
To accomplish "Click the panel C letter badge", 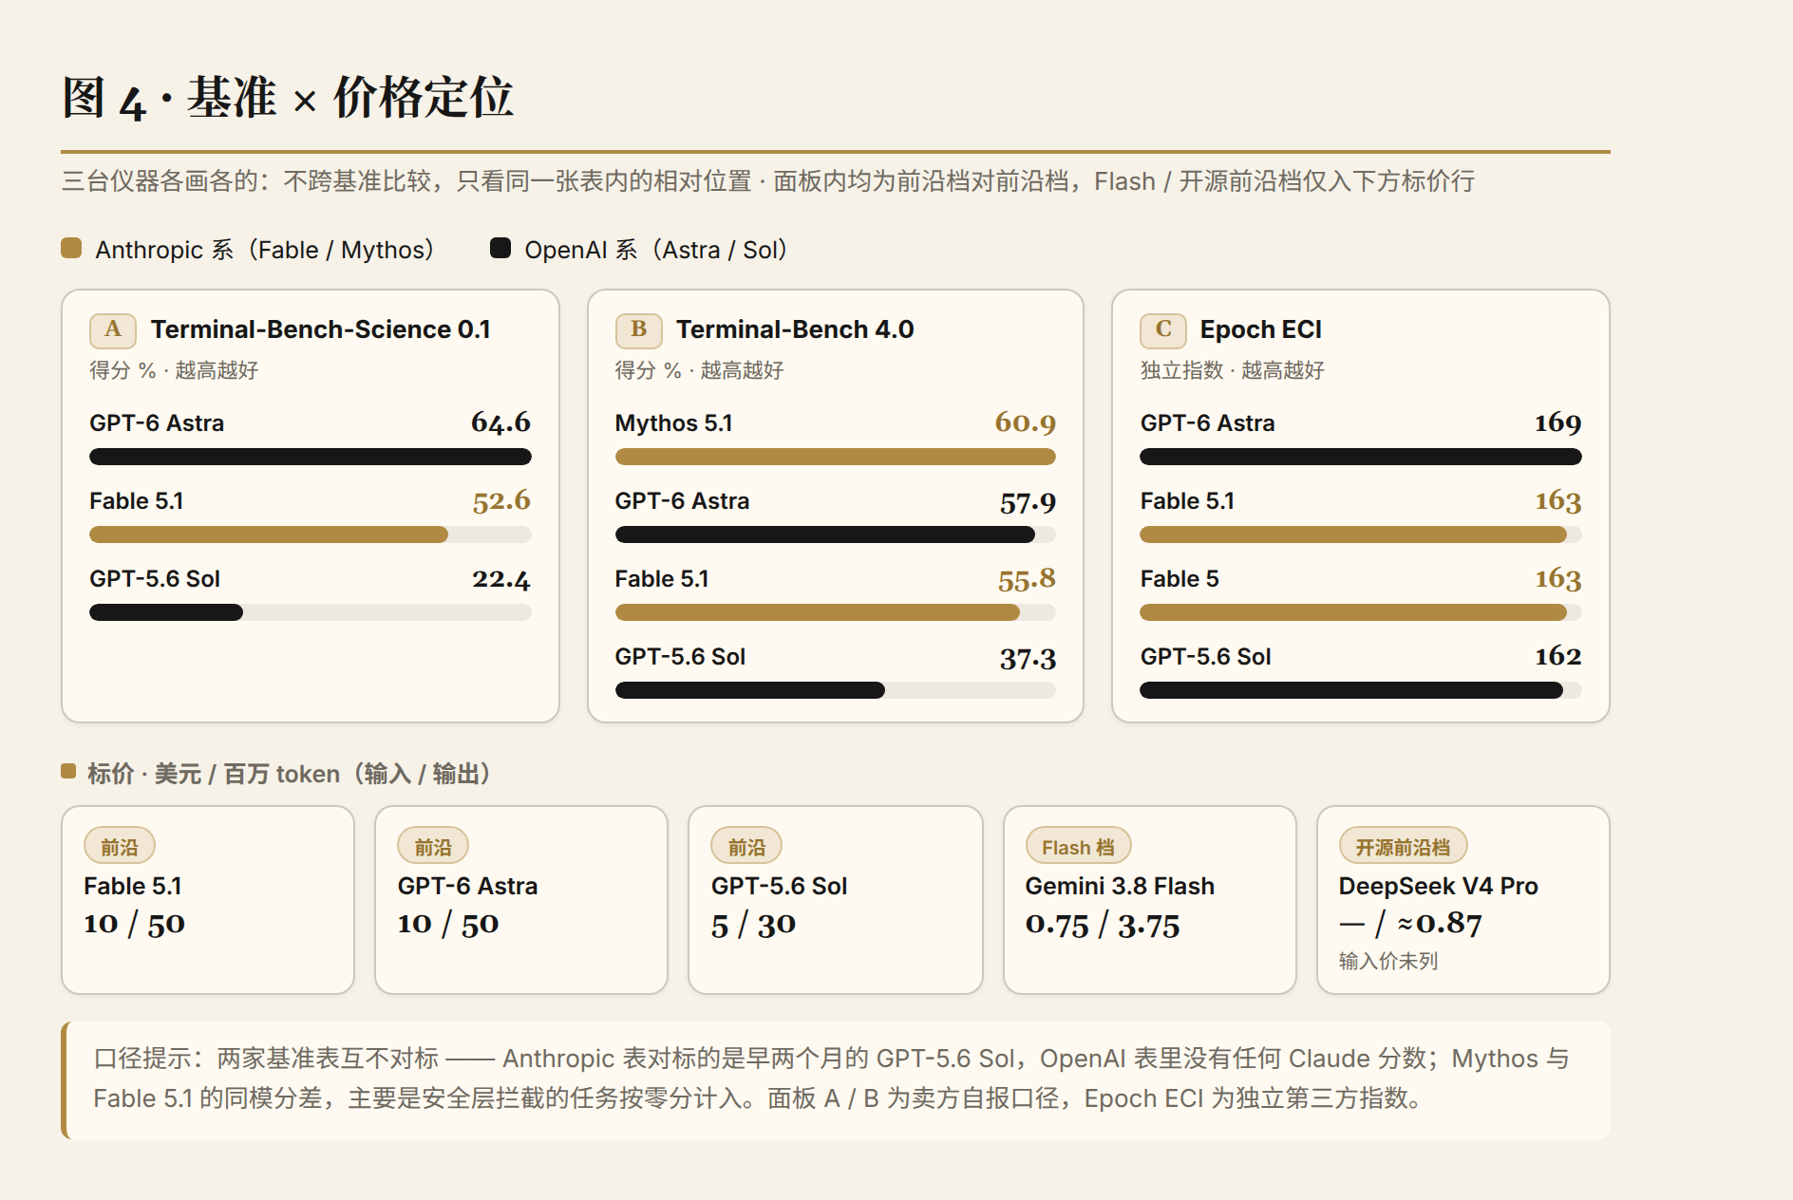I will [1163, 330].
